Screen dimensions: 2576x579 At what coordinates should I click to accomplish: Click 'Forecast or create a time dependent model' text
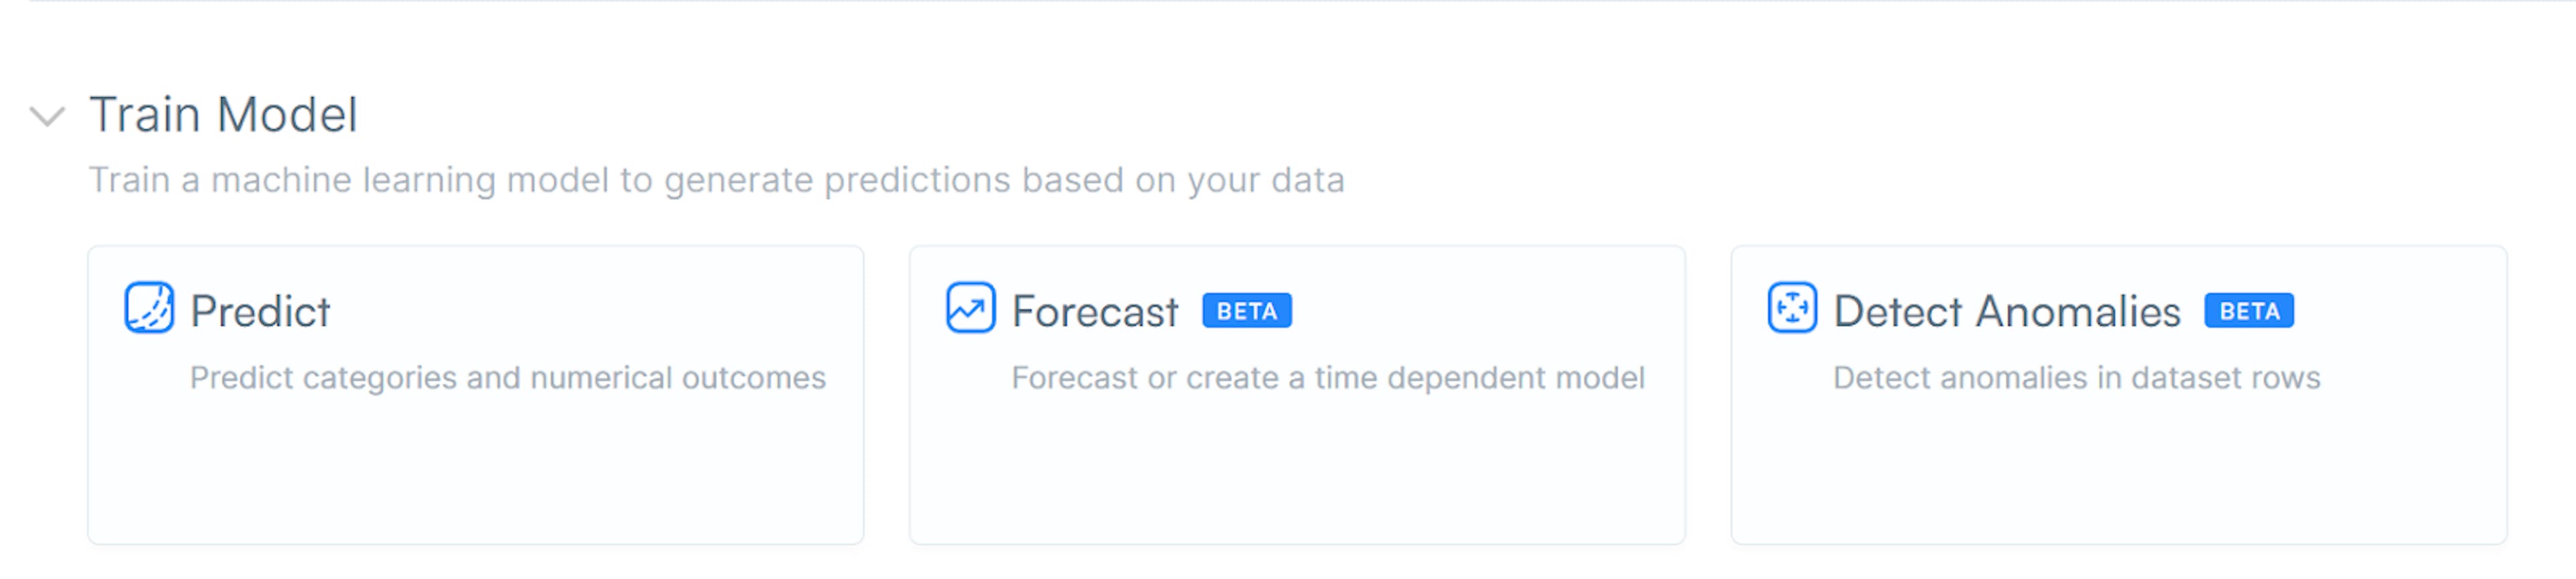tap(1328, 379)
